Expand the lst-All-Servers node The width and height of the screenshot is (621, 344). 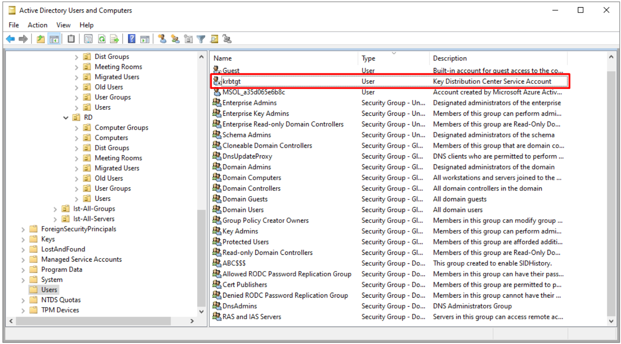click(55, 219)
